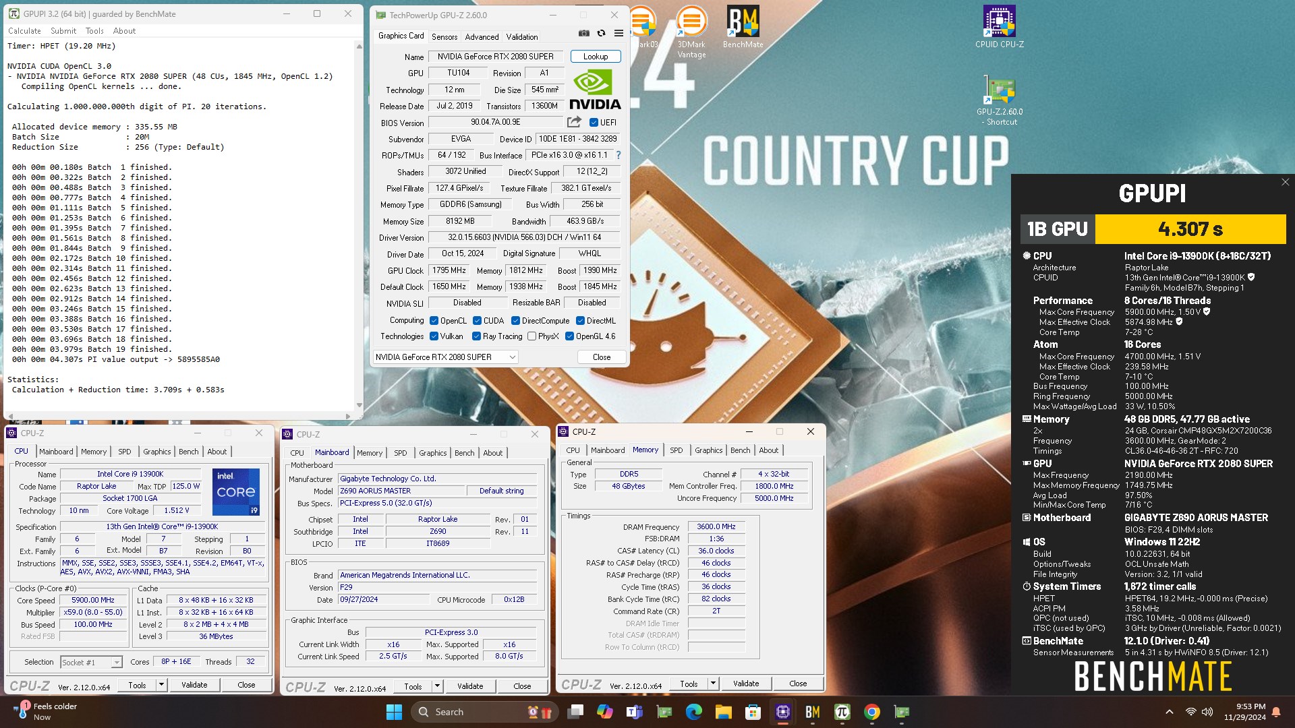Launch the CPUID CPU-Z desktop icon

point(999,27)
